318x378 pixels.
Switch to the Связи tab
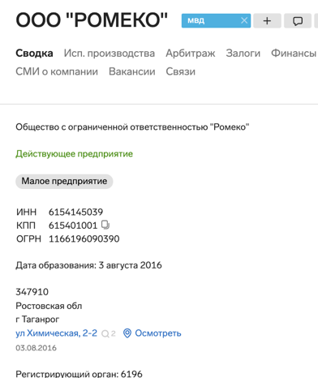click(x=180, y=71)
